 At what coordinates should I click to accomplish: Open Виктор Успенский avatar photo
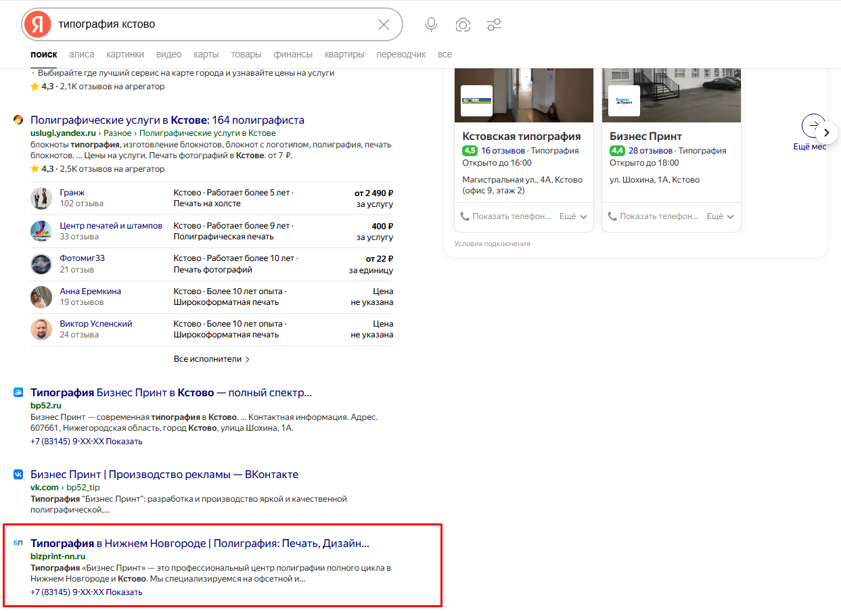coord(41,329)
